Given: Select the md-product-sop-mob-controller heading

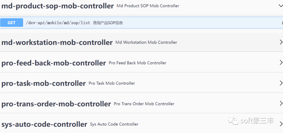Looking at the screenshot, I should tap(58, 6).
